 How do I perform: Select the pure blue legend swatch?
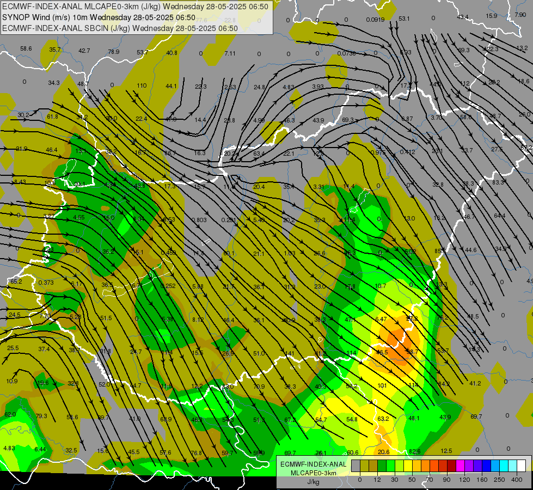[487, 465]
